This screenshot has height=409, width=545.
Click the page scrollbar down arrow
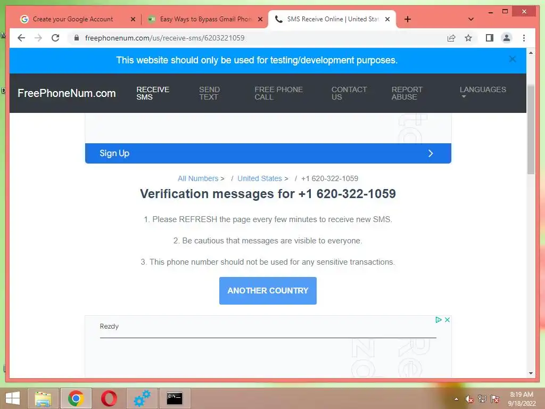pyautogui.click(x=531, y=373)
